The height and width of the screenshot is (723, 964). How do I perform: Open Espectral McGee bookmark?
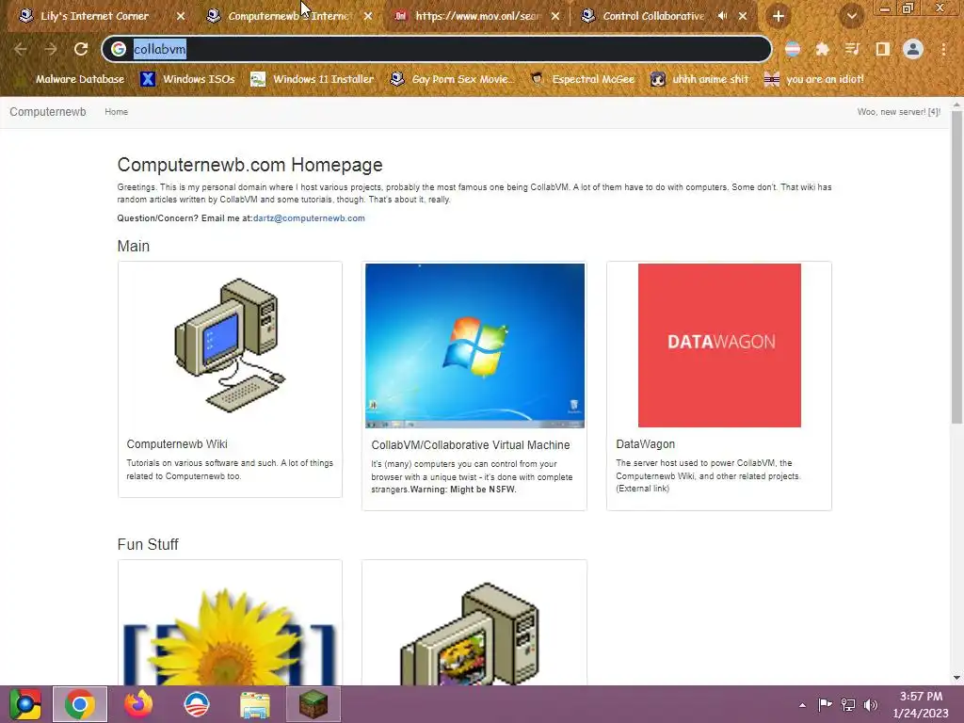tap(582, 79)
